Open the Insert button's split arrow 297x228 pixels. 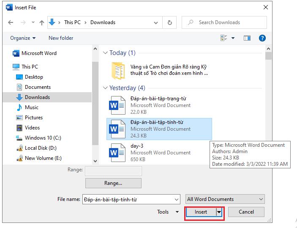click(x=219, y=212)
